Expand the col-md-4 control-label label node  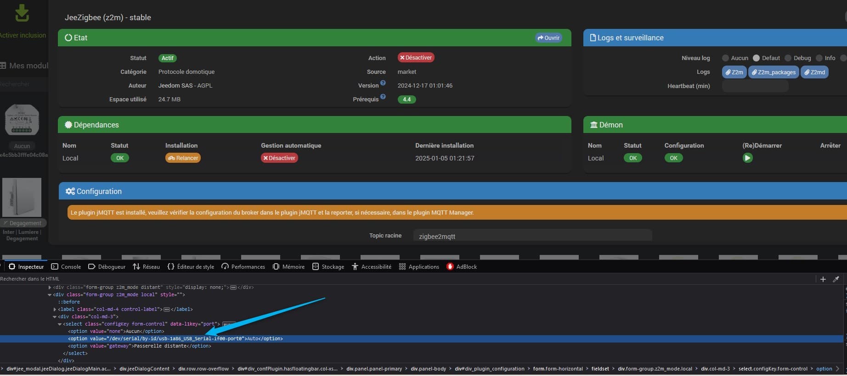pyautogui.click(x=55, y=310)
